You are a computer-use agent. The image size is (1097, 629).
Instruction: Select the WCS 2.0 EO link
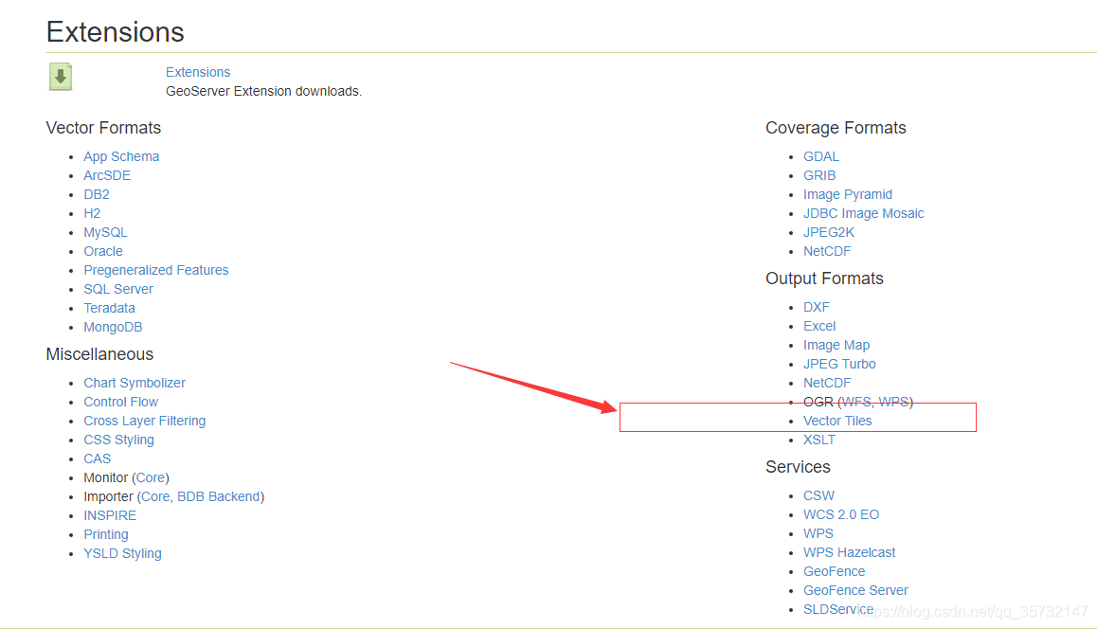click(x=841, y=514)
